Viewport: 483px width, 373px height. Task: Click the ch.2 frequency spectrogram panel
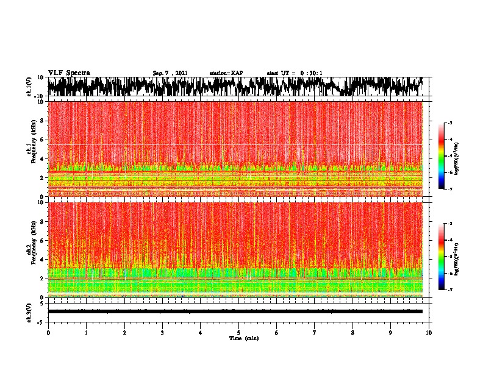tap(238, 250)
